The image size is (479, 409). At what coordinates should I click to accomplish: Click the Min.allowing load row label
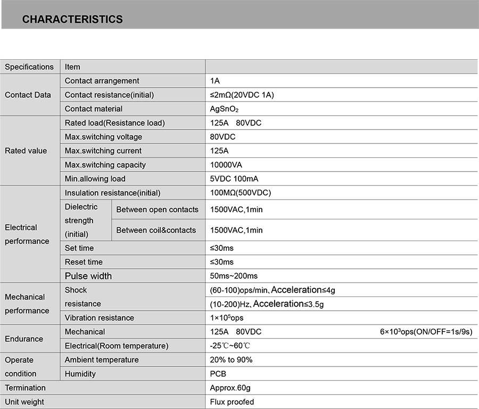tap(95, 178)
